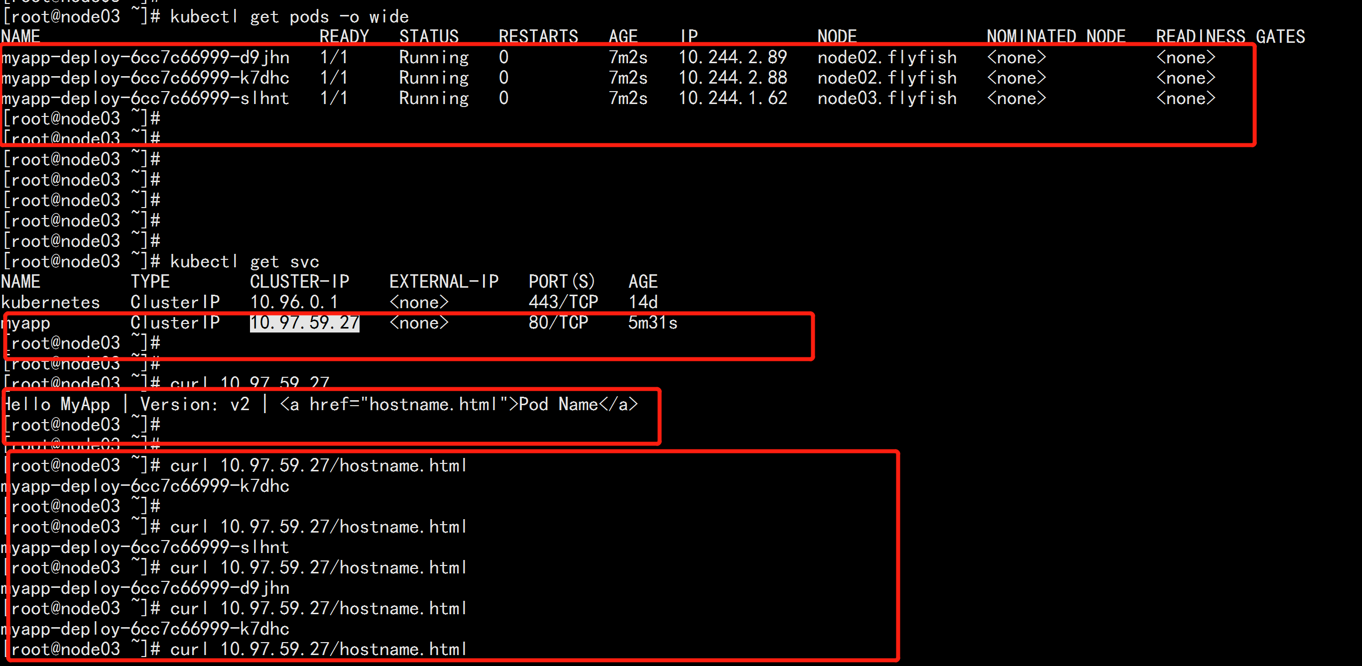Click <none> external IP in kubernetes row
The width and height of the screenshot is (1362, 666).
tap(419, 302)
